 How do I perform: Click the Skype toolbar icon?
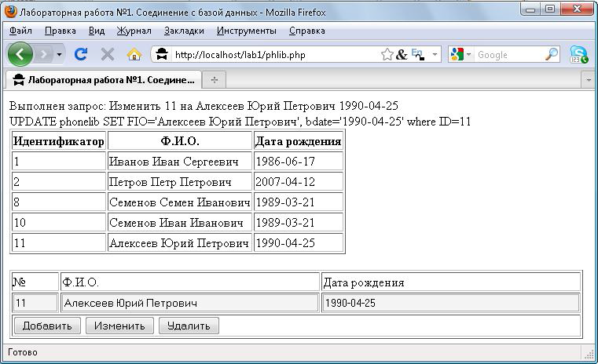click(578, 54)
